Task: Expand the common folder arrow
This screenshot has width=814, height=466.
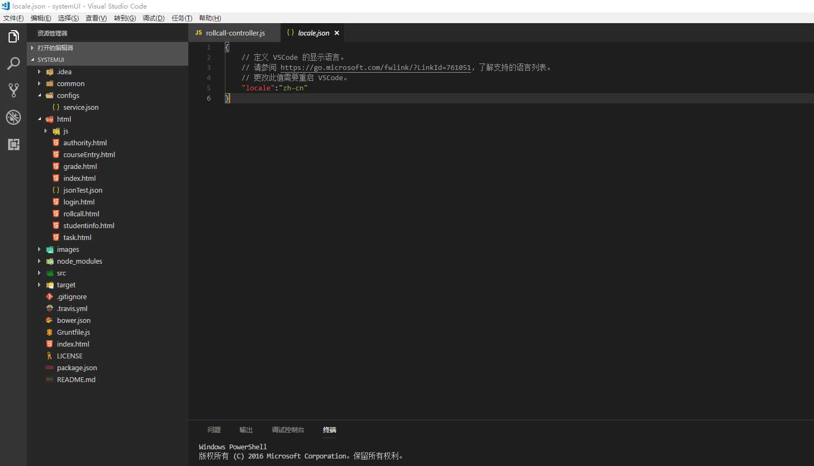Action: [39, 83]
